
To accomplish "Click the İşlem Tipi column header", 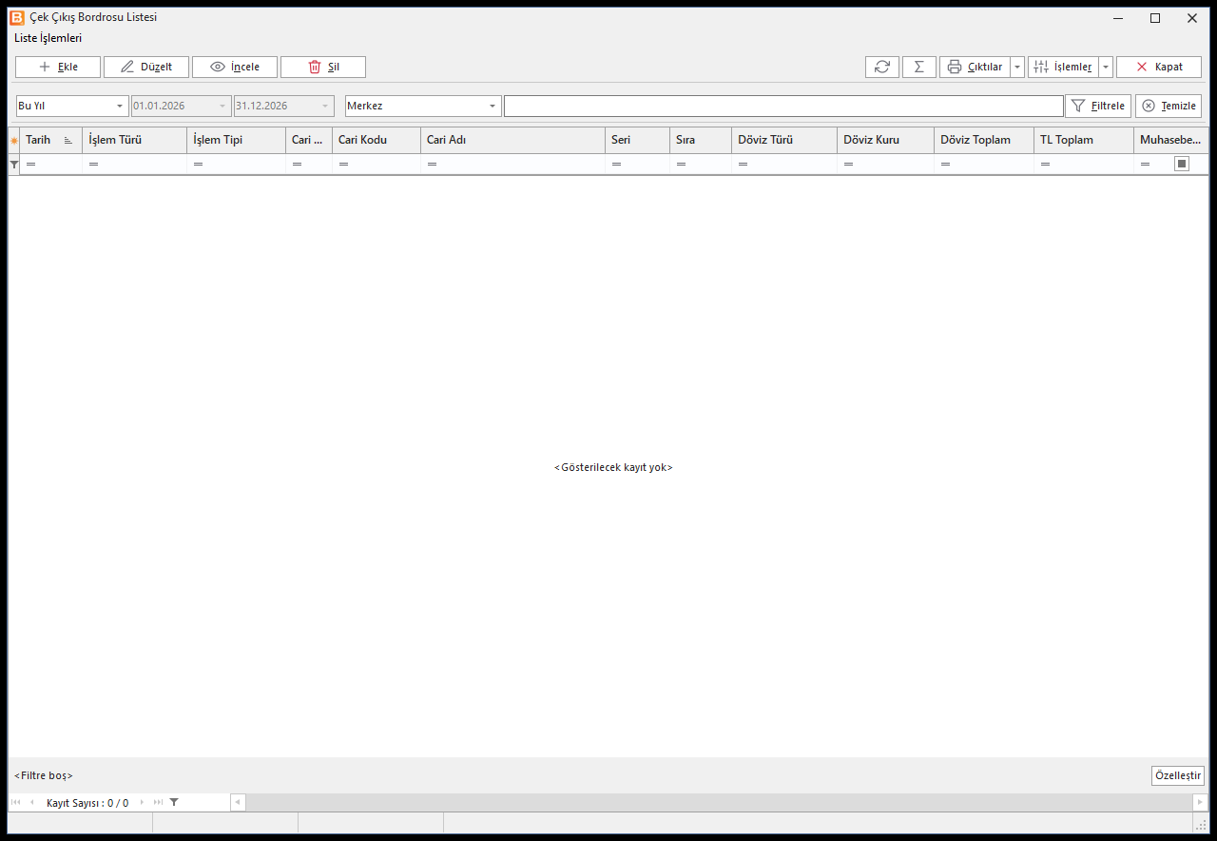I will click(x=237, y=140).
